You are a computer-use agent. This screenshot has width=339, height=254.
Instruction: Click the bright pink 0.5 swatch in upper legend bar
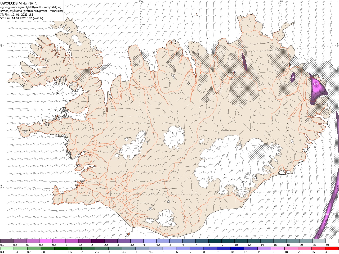click(x=46, y=241)
